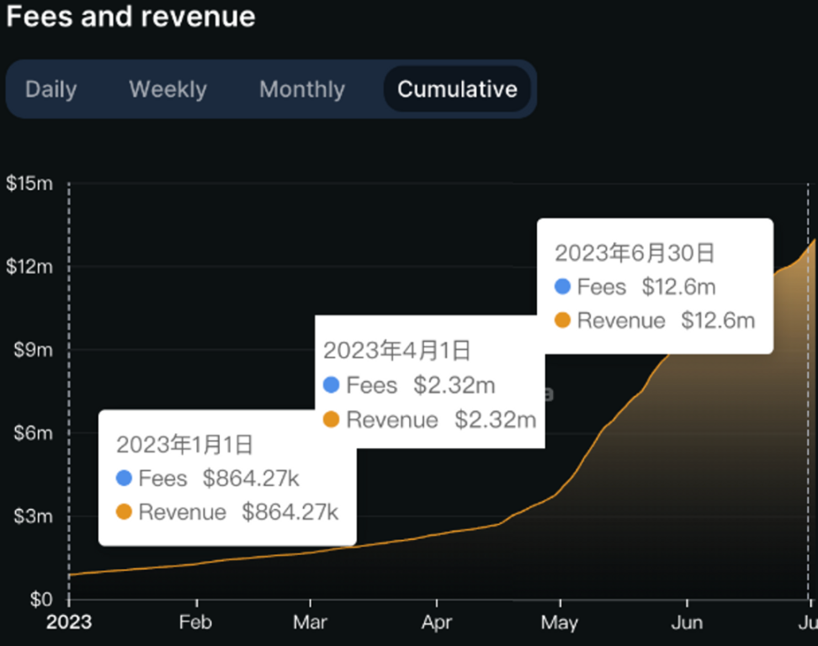Click the Fees and revenue chart title
818x646 pixels.
pos(130,17)
